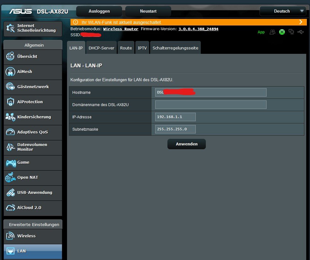Viewport: 310px width, 260px height.
Task: Open Adaptives QoS menu entry
Action: click(x=33, y=132)
